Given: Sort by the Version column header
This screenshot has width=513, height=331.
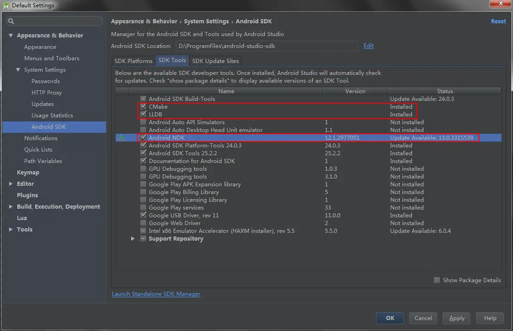Looking at the screenshot, I should [x=355, y=91].
